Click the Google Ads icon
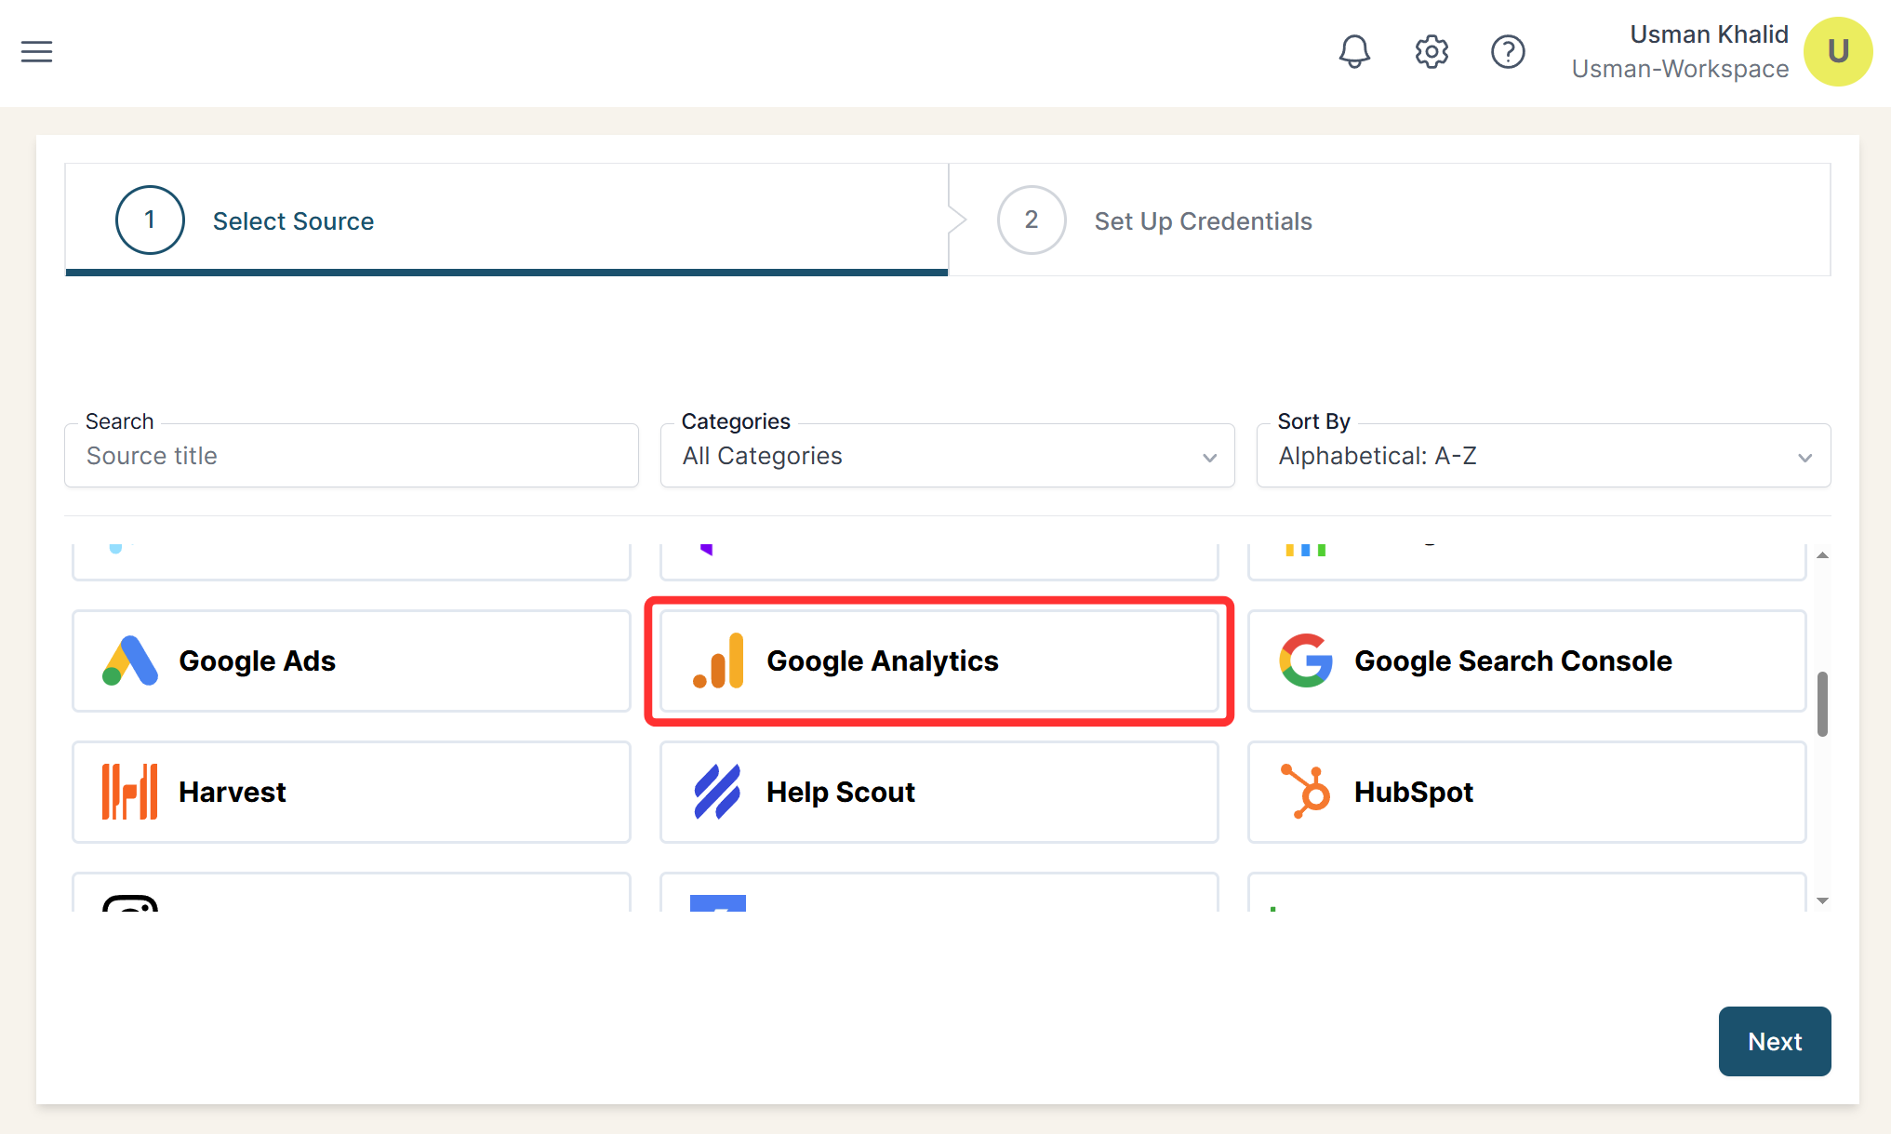 (129, 660)
